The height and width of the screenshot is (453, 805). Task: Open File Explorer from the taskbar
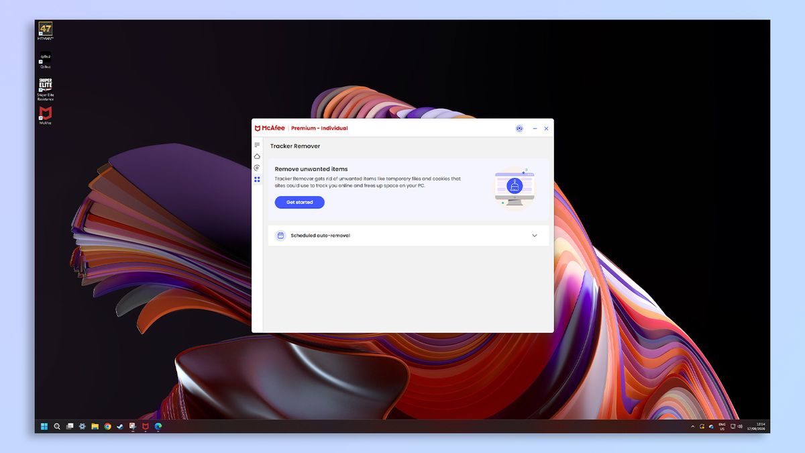tap(95, 426)
